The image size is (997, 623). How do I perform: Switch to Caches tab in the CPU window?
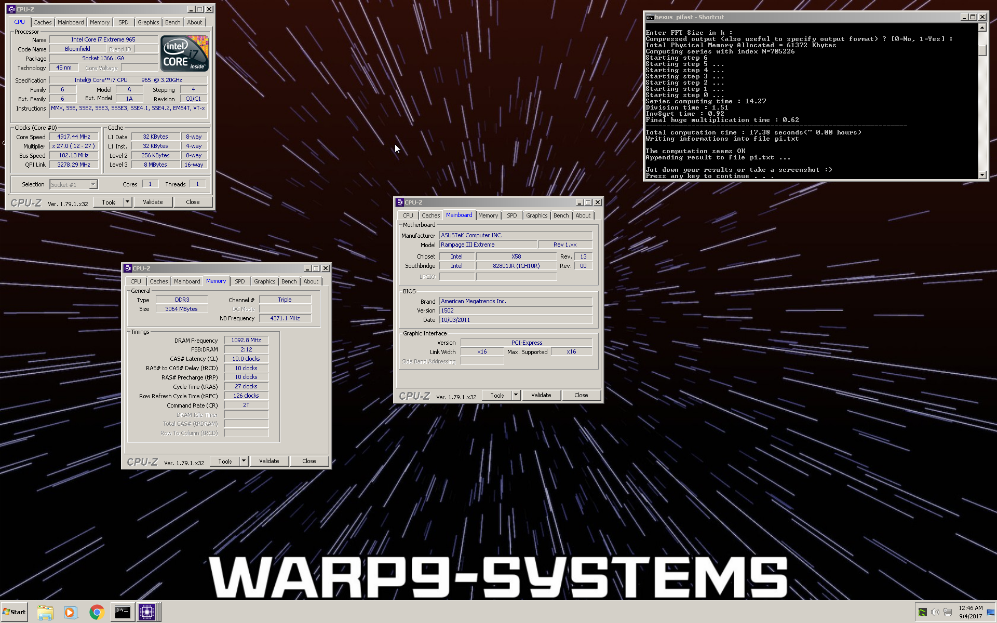[43, 22]
